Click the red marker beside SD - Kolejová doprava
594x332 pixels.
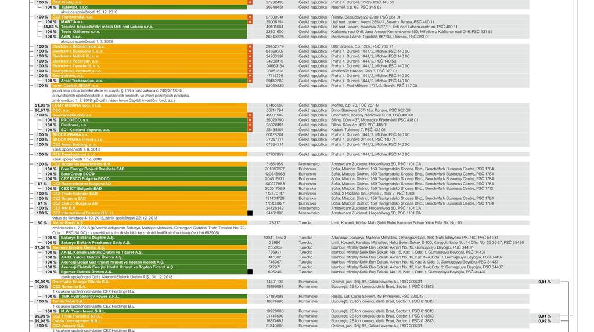[x=250, y=130]
